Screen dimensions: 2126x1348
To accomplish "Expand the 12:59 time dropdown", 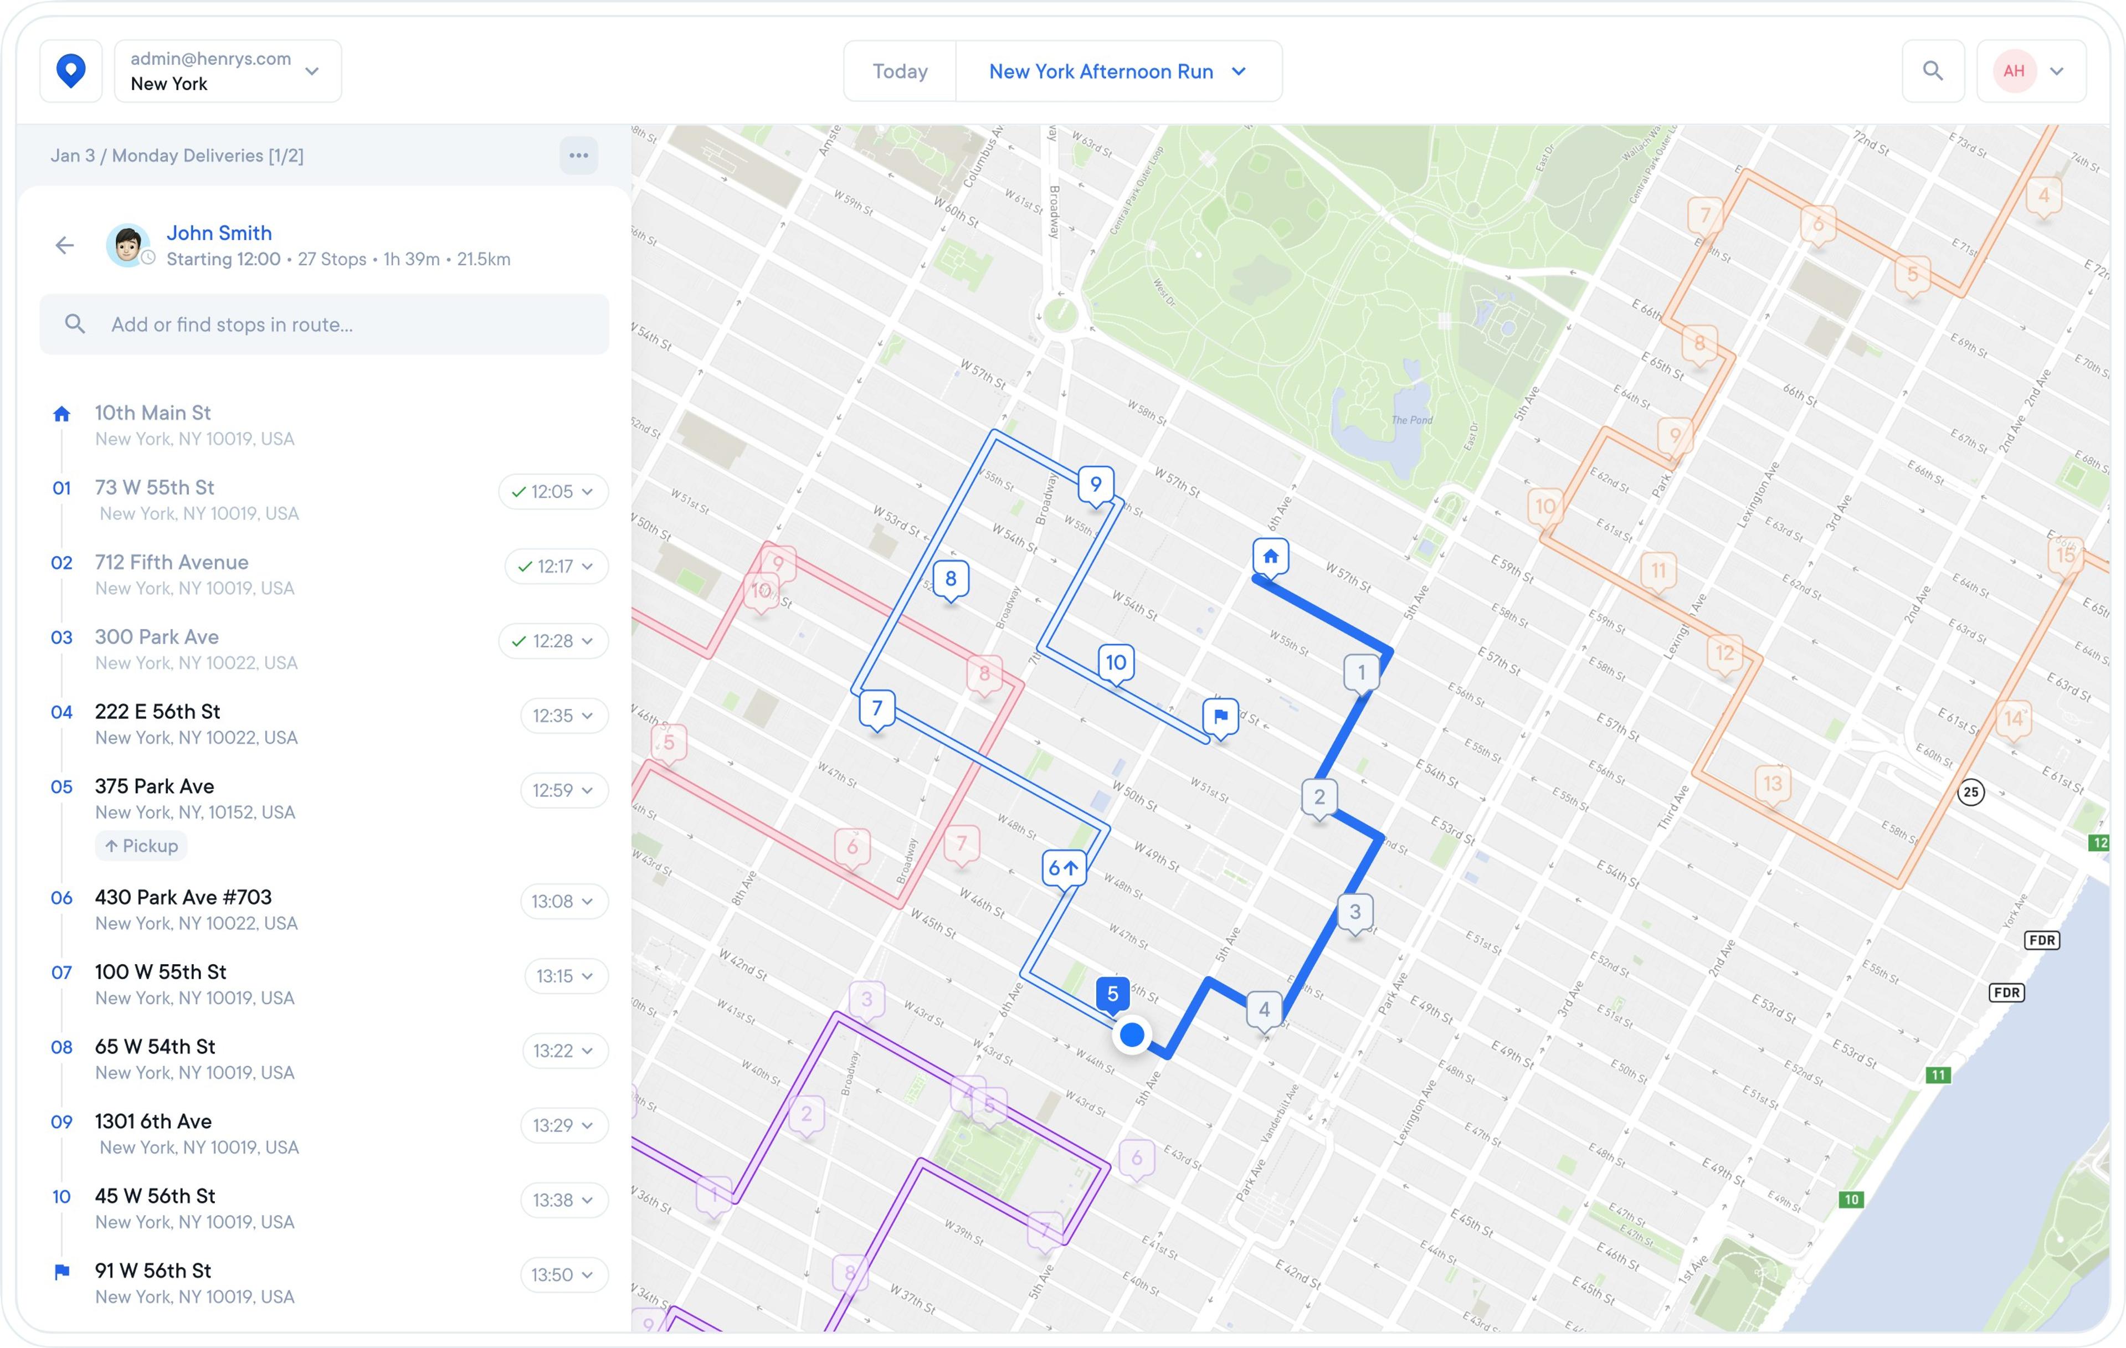I will tap(564, 790).
